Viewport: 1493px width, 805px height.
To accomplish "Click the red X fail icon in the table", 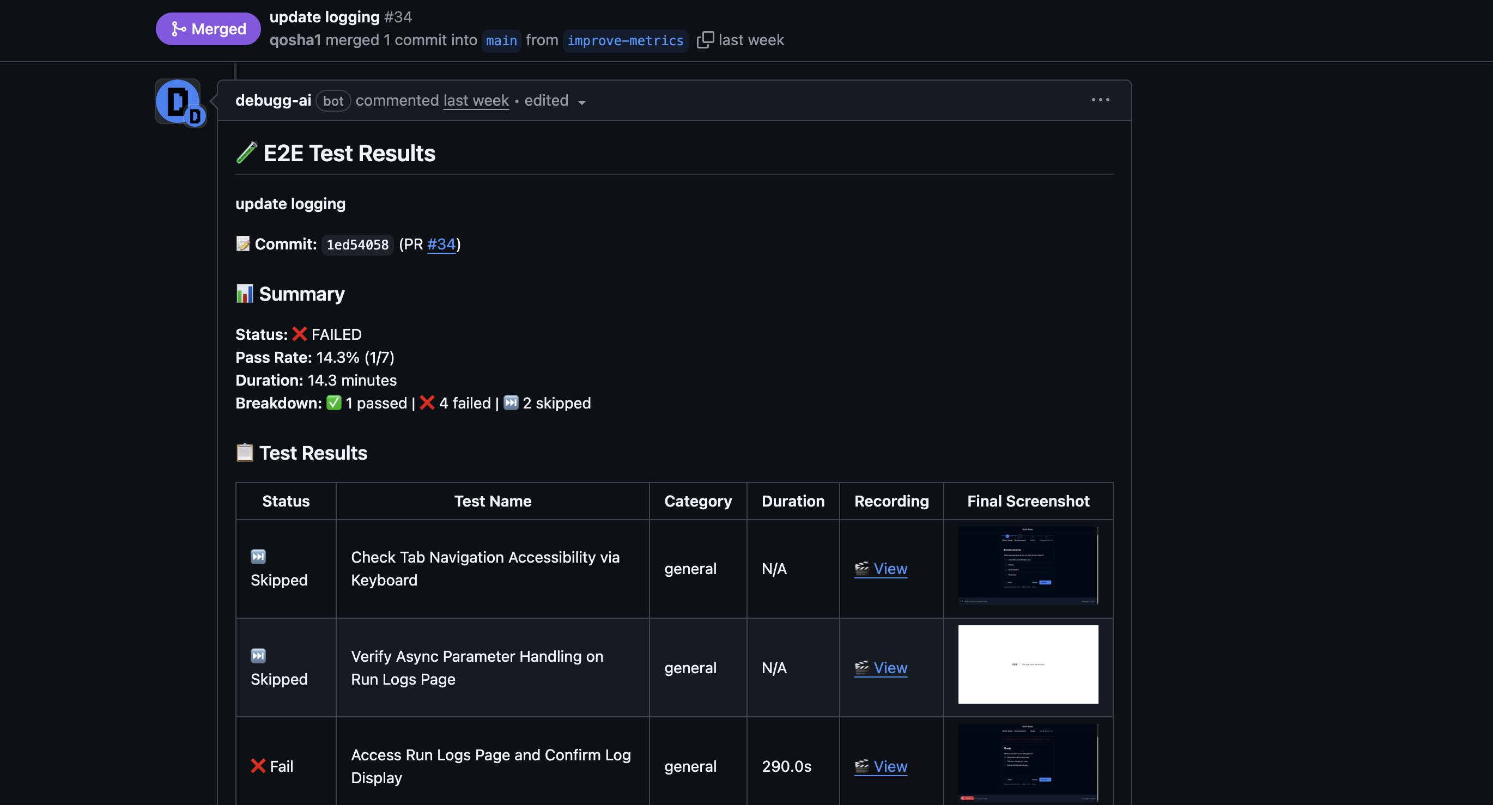I will 258,766.
